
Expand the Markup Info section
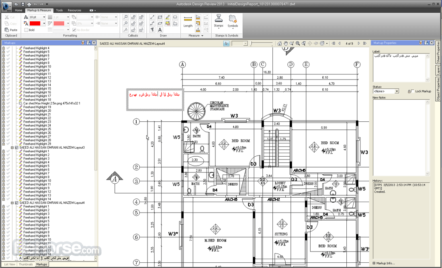[x=374, y=263]
